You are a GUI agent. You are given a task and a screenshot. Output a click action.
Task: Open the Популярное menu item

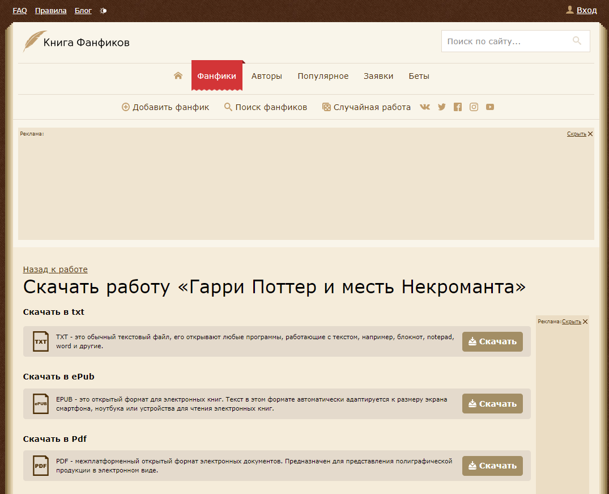point(323,76)
